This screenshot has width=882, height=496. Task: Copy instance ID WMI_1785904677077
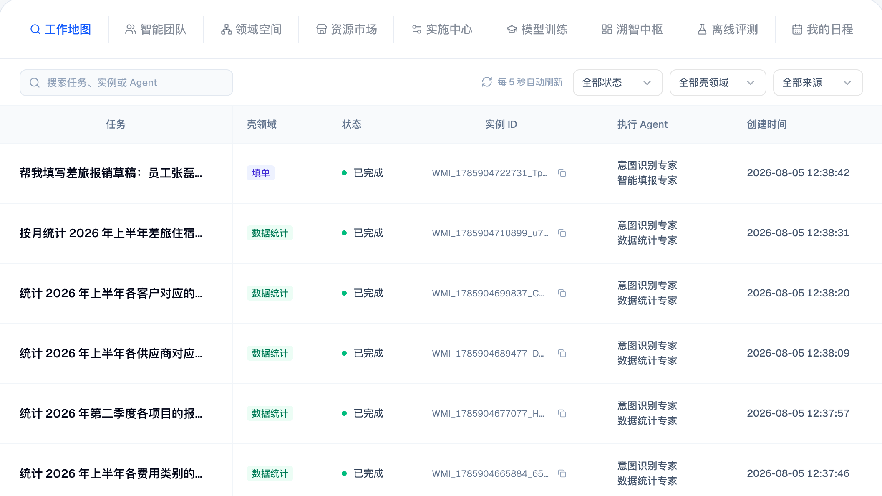[562, 413]
